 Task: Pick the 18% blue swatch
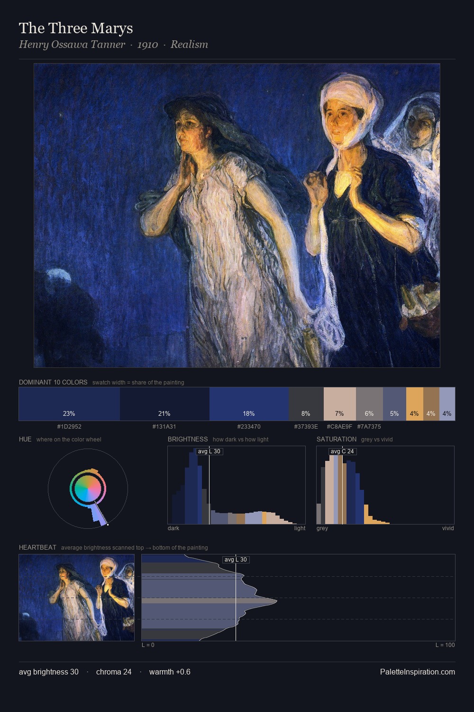tap(249, 404)
